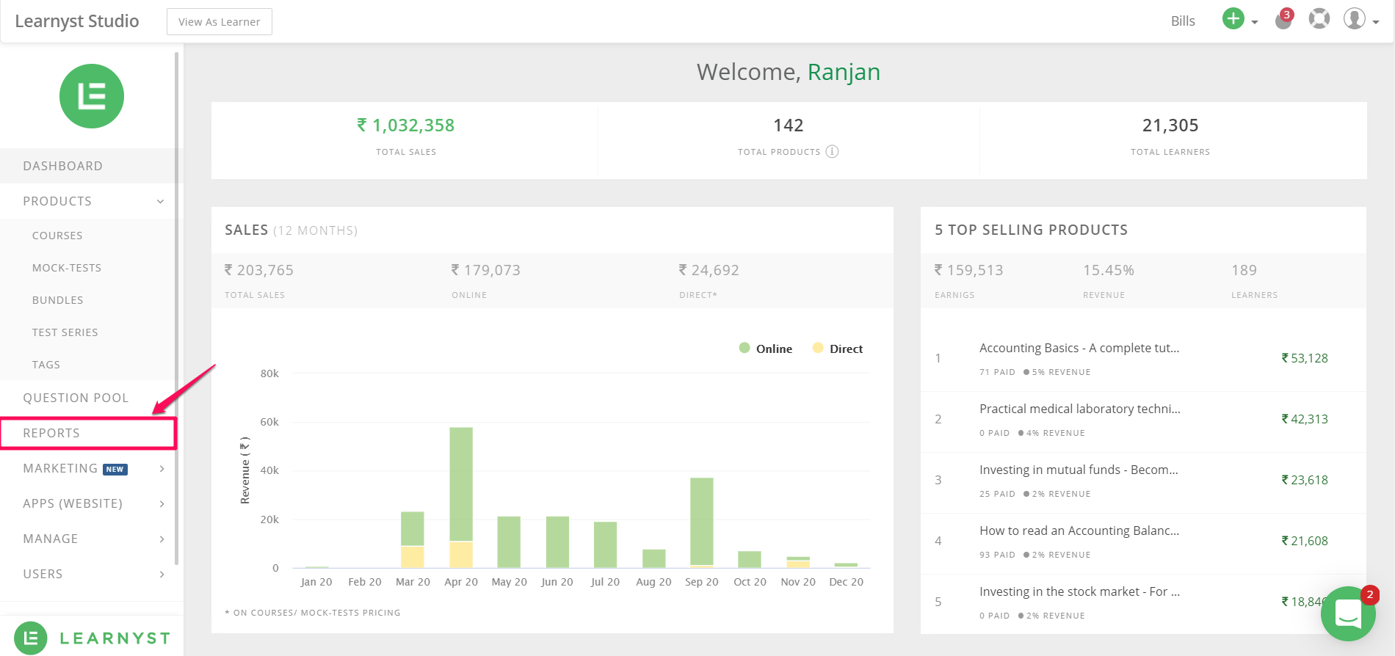Click the ₹ 42,313 earnings value
The image size is (1395, 656).
1305,419
